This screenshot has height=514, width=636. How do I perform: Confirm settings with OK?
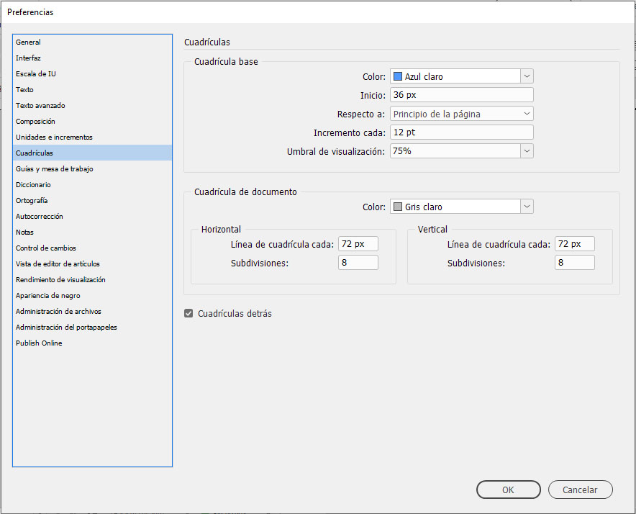point(508,490)
